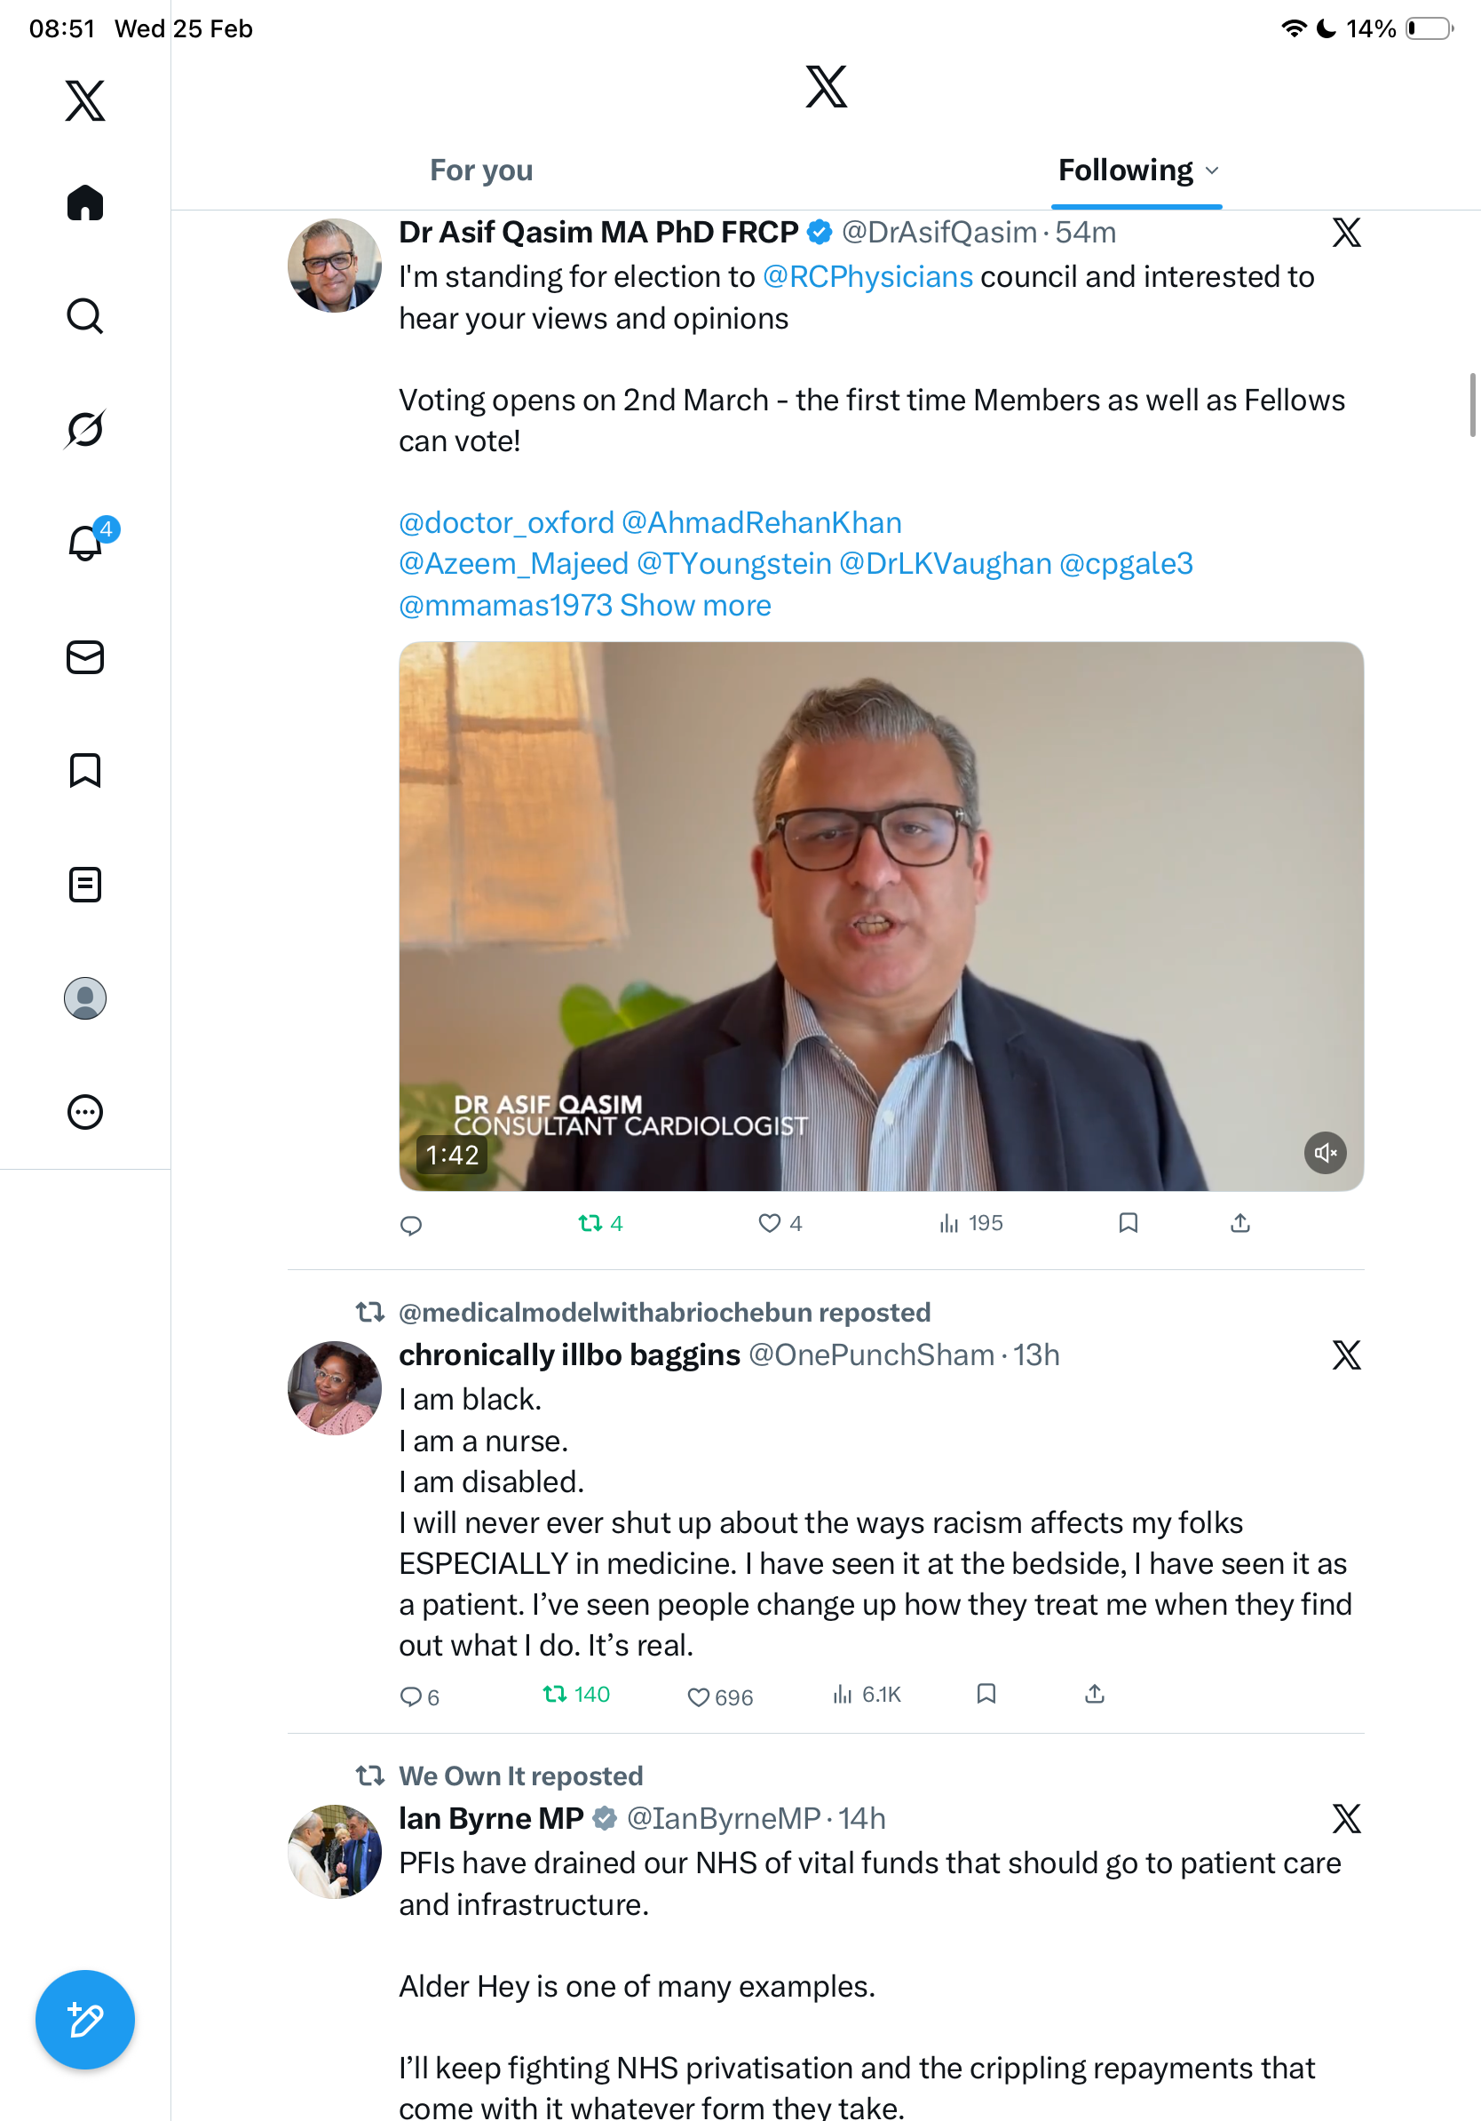Open Grok from the sidebar

[85, 429]
